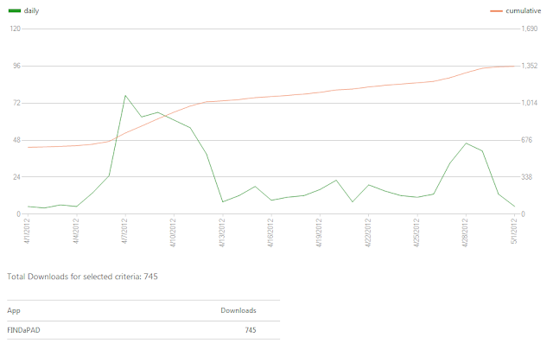Click the 4/7/2012 daily peak point

point(125,96)
